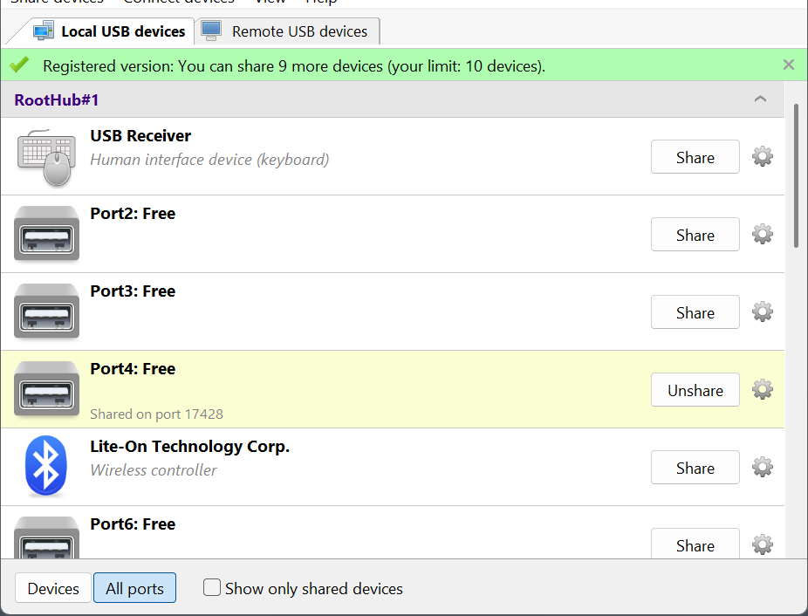Click the USB Receiver keyboard-mouse icon
Viewport: 808px width, 616px height.
(x=46, y=157)
